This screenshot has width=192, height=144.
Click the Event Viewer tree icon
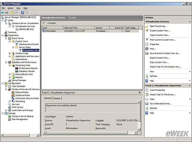pyautogui.click(x=10, y=38)
